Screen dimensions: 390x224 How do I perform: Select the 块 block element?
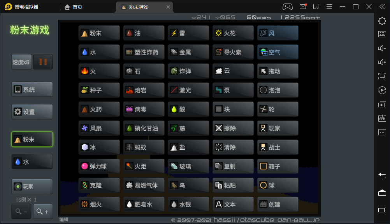(x=233, y=109)
